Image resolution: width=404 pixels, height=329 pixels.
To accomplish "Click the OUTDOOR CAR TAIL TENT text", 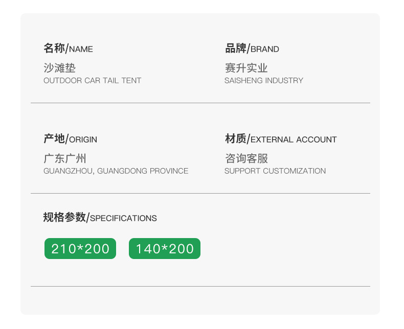I will (92, 81).
